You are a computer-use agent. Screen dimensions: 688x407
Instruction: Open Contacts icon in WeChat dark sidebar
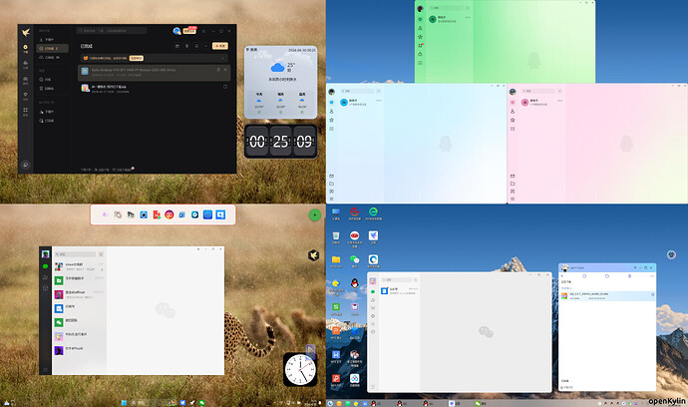(46, 278)
